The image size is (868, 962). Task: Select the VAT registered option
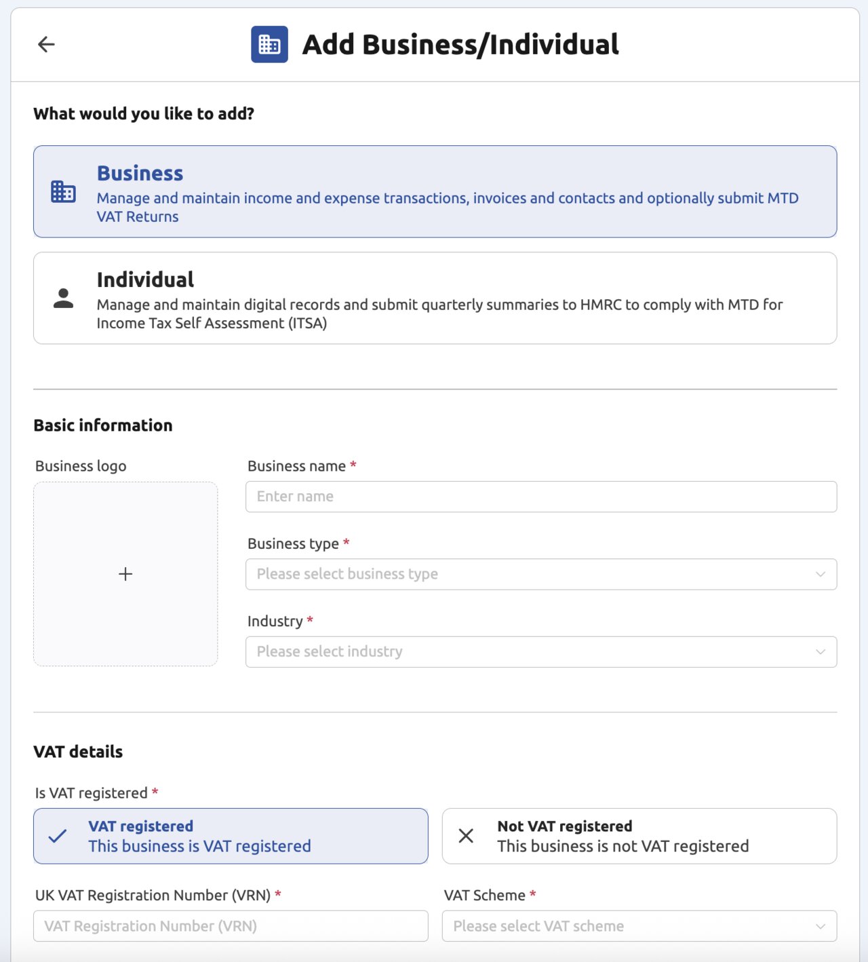click(x=231, y=836)
